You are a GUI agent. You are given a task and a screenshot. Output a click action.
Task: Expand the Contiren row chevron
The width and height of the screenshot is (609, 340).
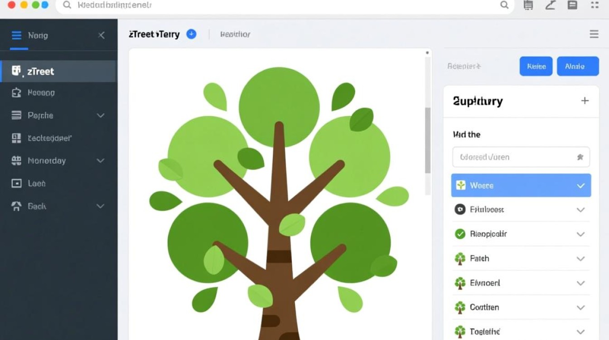580,307
